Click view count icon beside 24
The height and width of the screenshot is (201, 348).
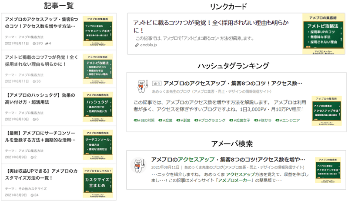32,195
